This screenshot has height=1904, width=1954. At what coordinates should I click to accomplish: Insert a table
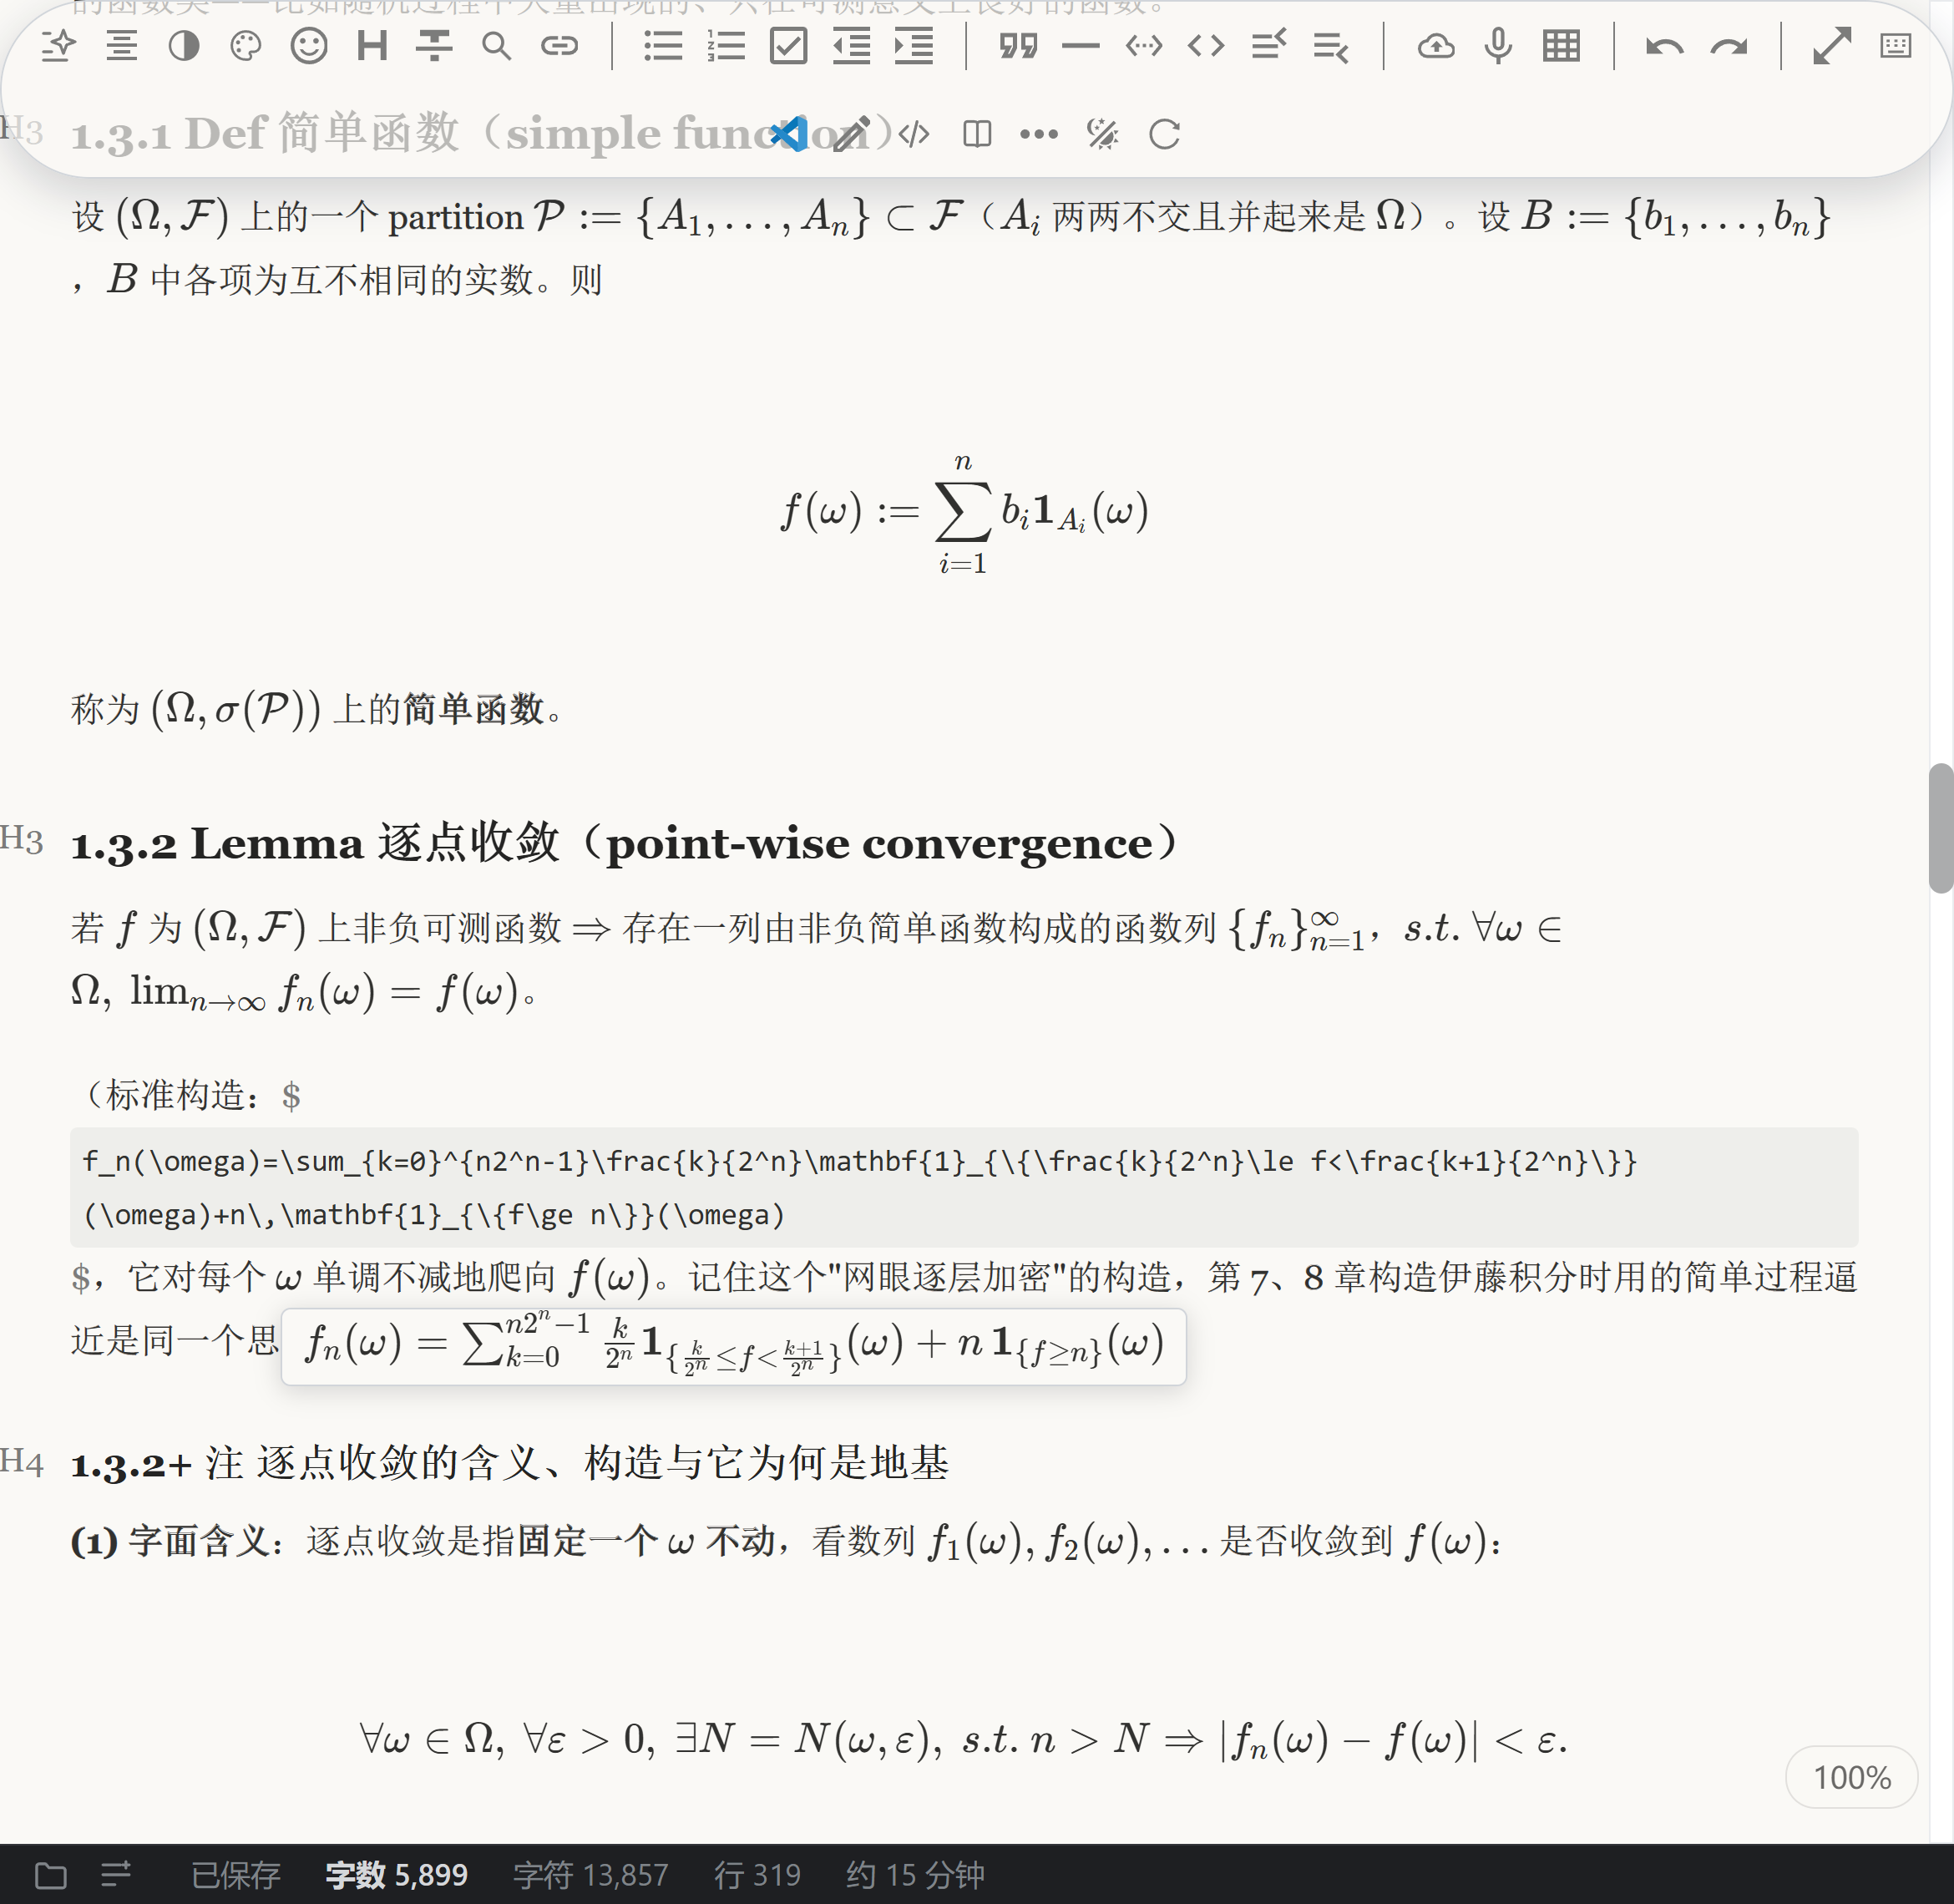1561,46
